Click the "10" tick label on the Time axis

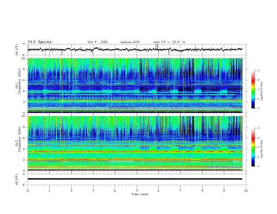(x=246, y=191)
